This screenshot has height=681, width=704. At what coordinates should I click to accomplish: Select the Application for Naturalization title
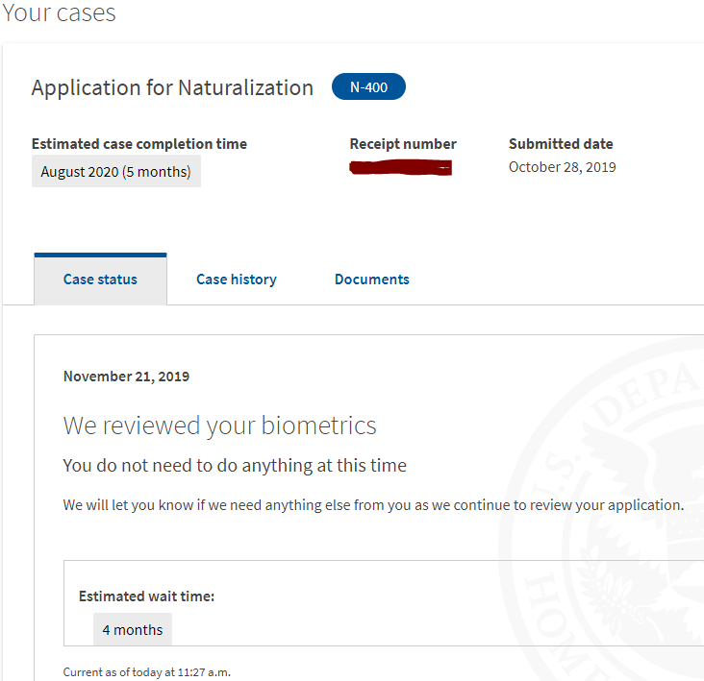[x=172, y=87]
